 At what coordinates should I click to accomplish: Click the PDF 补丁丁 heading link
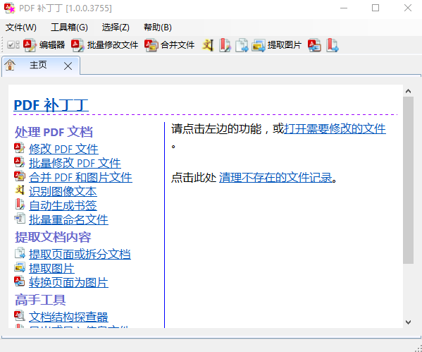click(x=51, y=105)
